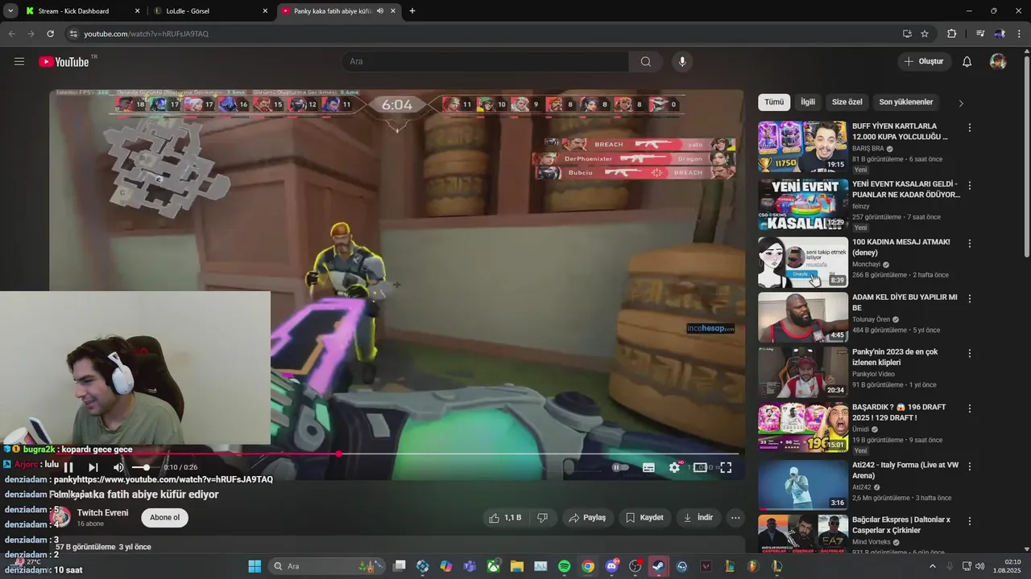This screenshot has height=579, width=1031.
Task: Share the video with Paylaş
Action: [587, 518]
